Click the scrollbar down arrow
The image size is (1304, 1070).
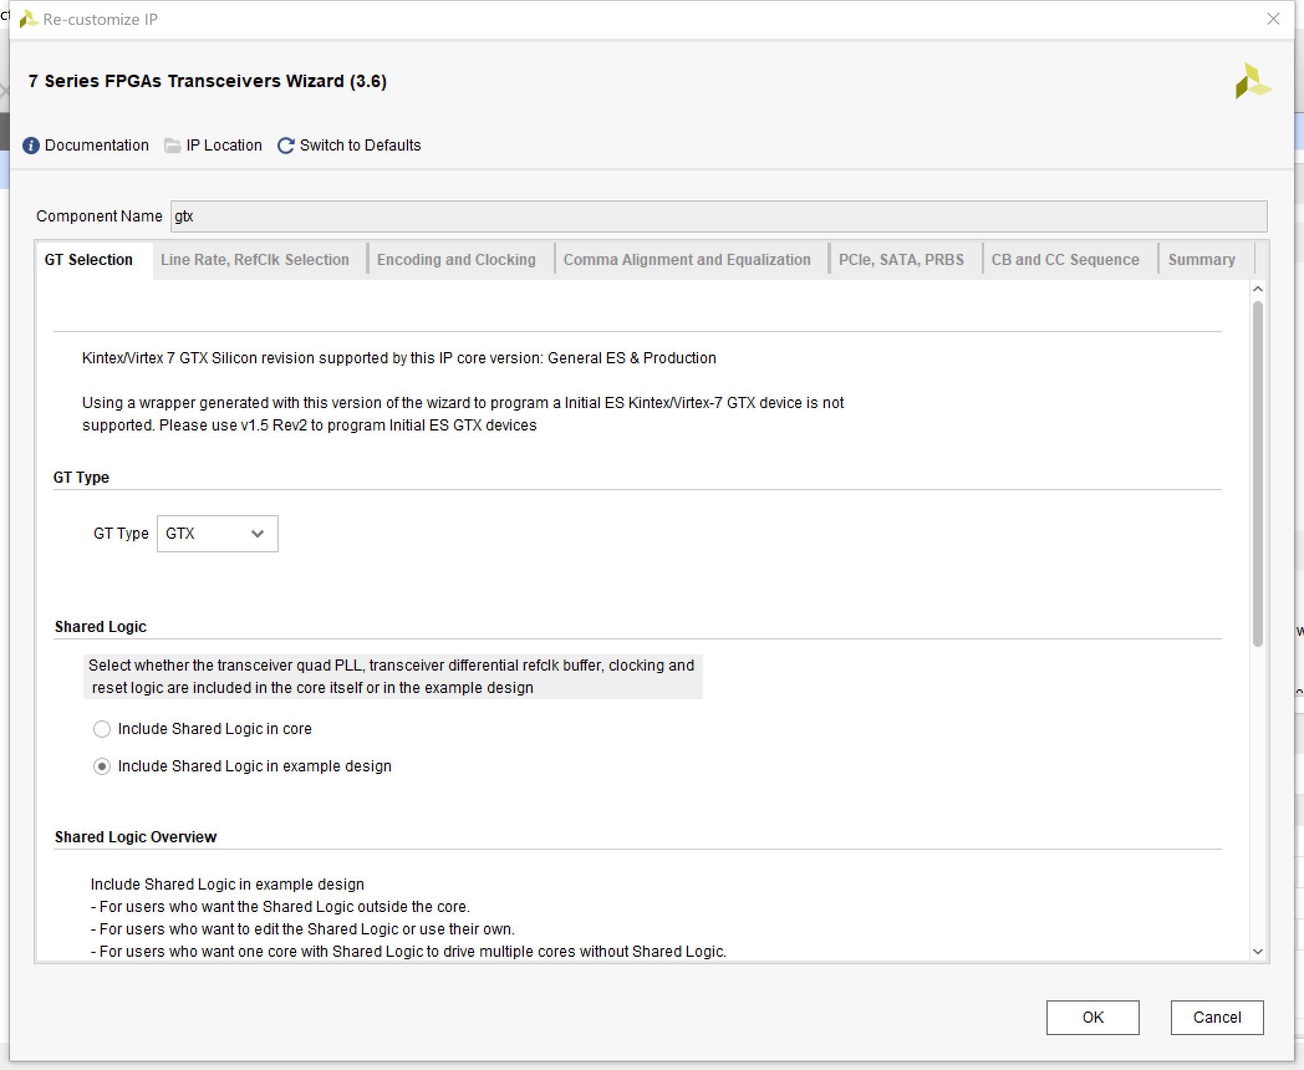pos(1257,952)
